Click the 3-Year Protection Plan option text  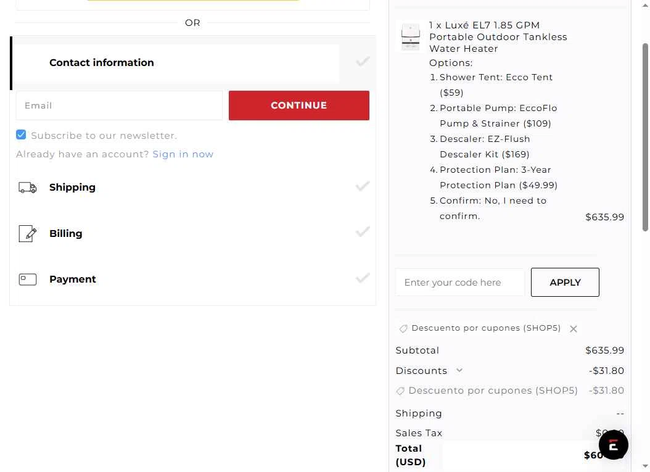(x=498, y=178)
